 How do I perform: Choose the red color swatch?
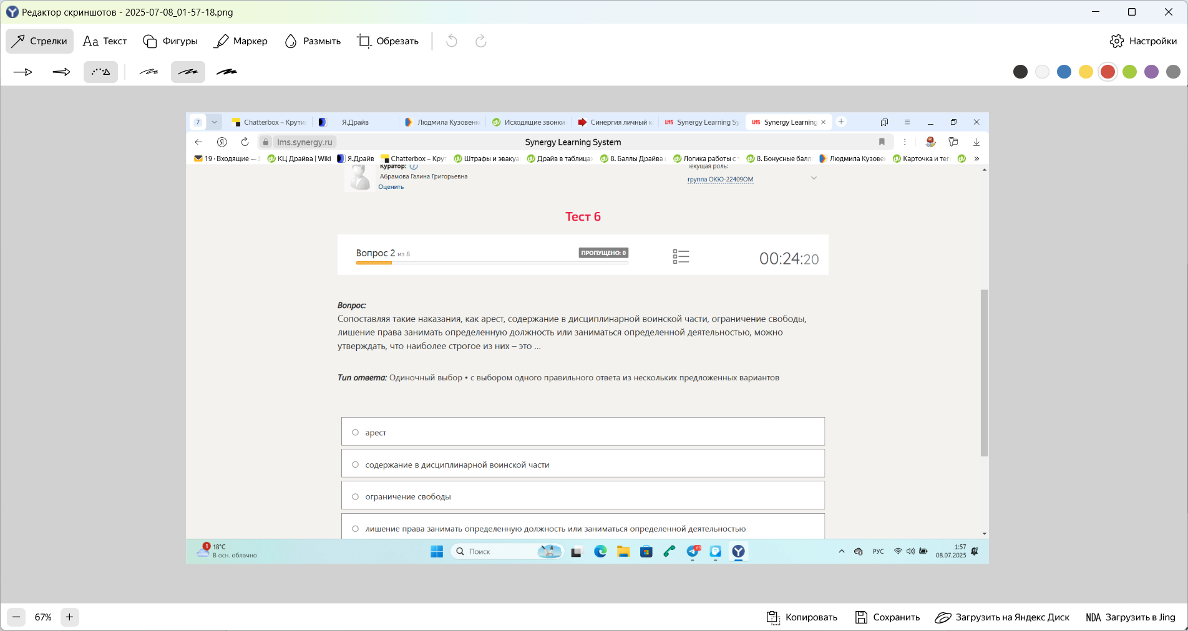[1108, 72]
